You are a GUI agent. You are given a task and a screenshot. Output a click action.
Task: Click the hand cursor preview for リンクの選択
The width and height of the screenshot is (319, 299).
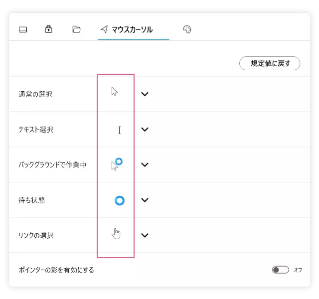116,234
